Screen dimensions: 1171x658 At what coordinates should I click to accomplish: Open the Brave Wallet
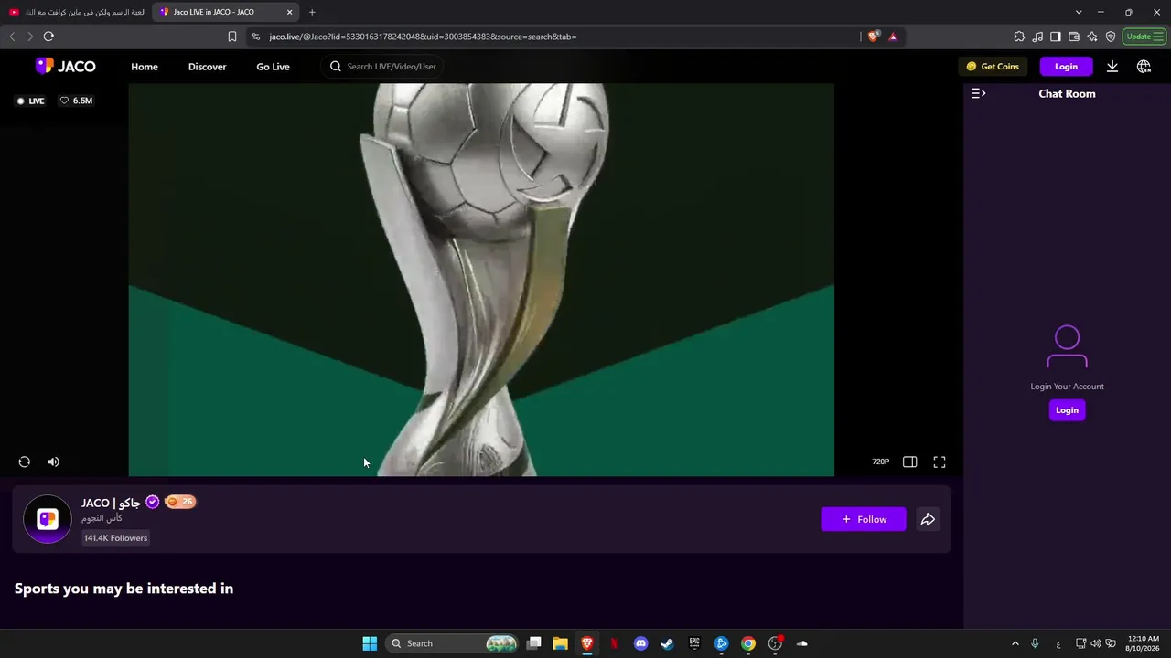click(1074, 37)
